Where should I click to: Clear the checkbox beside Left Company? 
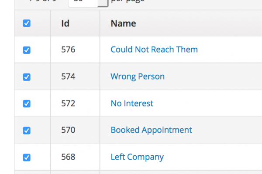pos(27,157)
